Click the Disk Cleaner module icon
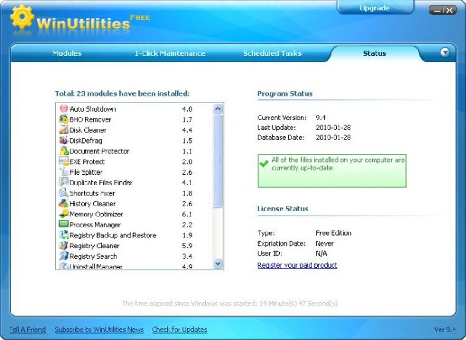Image resolution: width=466 pixels, height=340 pixels. pos(64,130)
